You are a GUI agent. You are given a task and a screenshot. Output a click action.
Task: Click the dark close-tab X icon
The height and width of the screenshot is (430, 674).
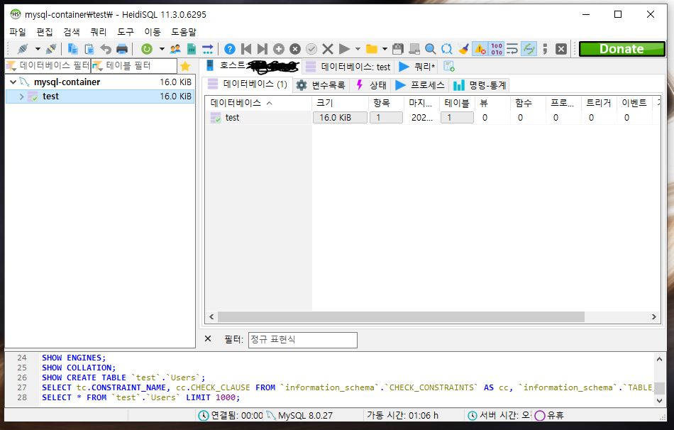pos(561,49)
